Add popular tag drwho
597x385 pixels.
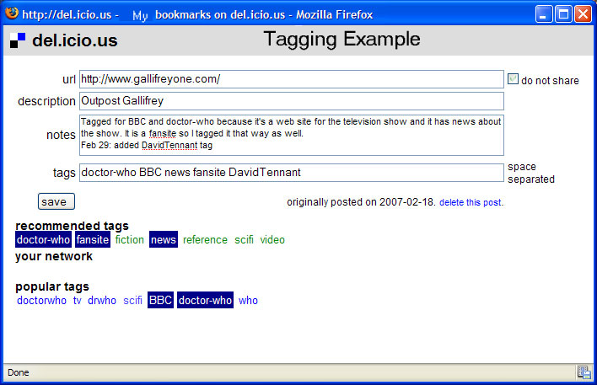pyautogui.click(x=102, y=300)
